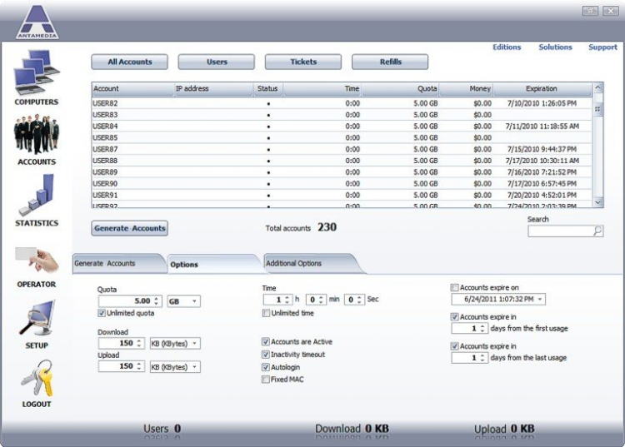Viewport: 625px width, 447px height.
Task: Toggle the Fixed MAC checkbox
Action: coord(266,380)
